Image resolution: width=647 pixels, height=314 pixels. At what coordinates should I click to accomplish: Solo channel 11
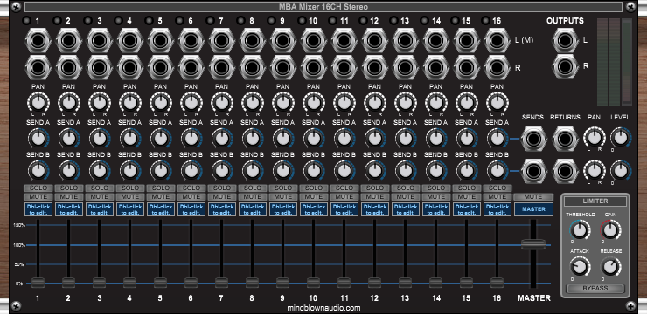coord(344,188)
